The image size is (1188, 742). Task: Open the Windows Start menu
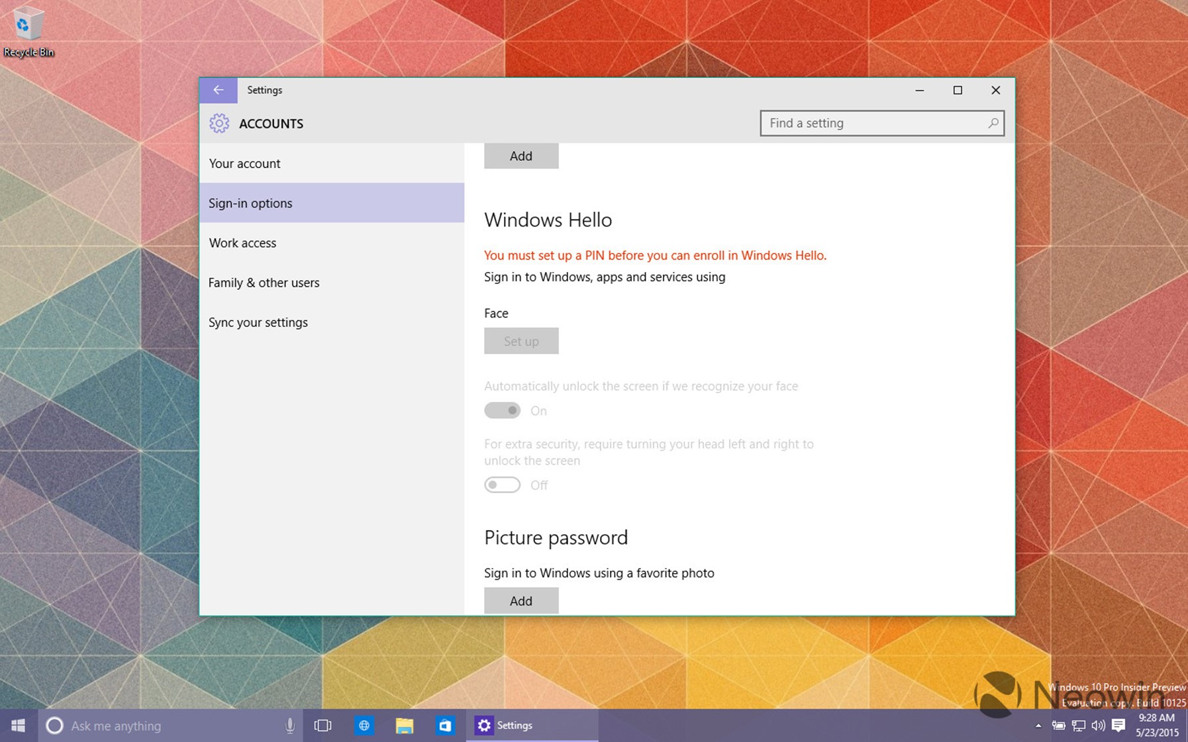pyautogui.click(x=19, y=725)
